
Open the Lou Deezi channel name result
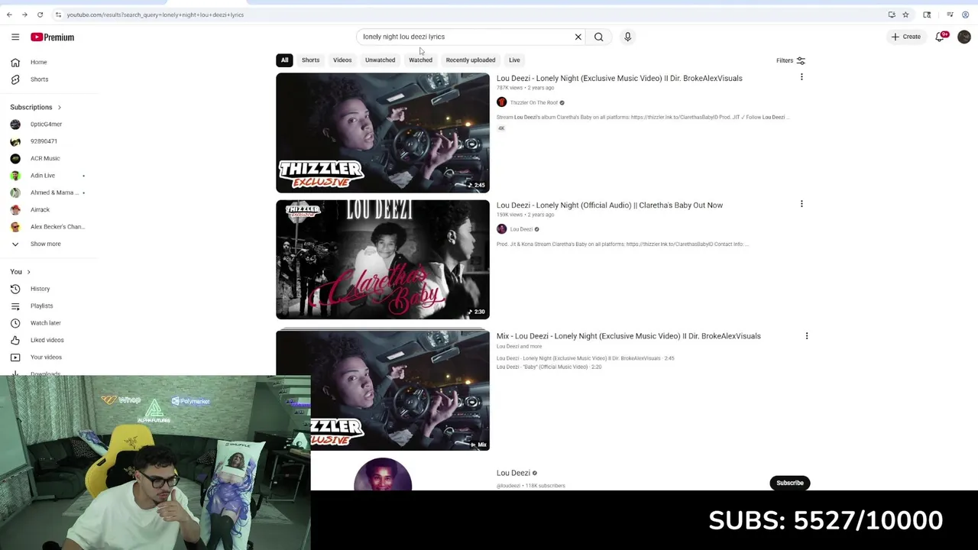pos(513,473)
